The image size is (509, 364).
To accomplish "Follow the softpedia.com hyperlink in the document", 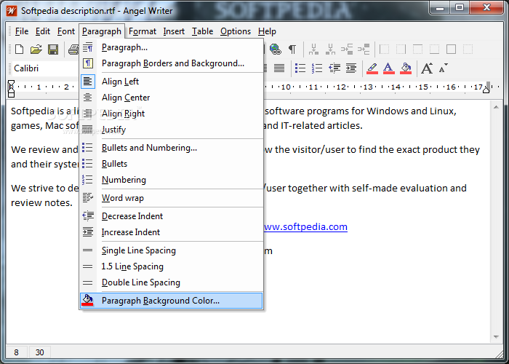I will tap(305, 226).
